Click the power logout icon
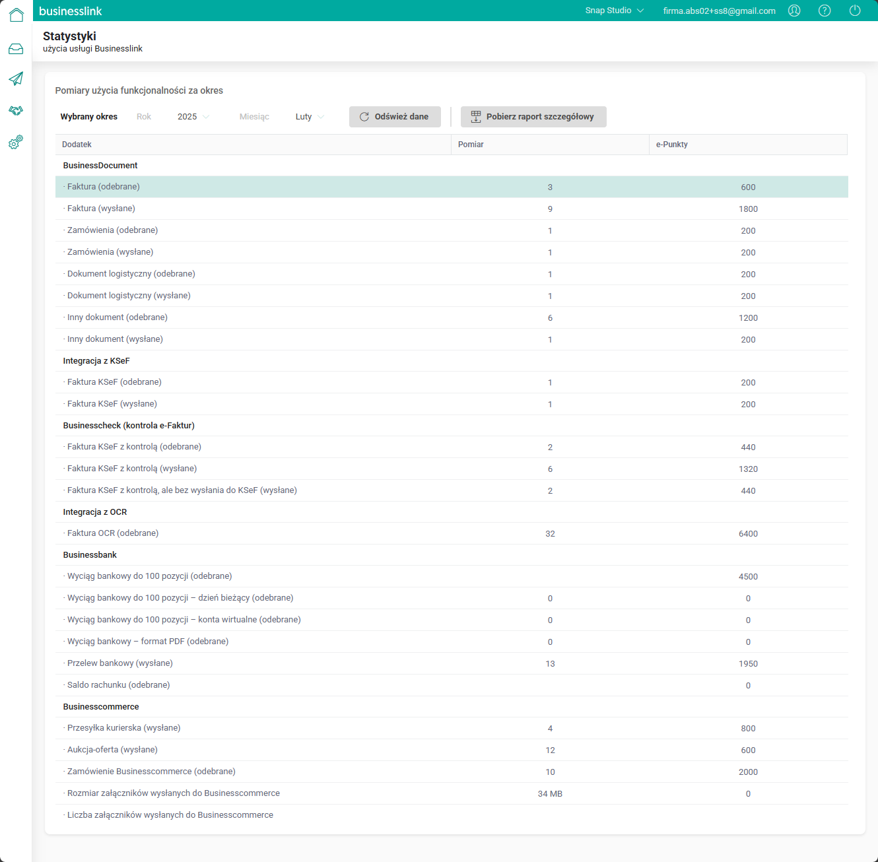Screen dimensions: 878x862 [855, 11]
